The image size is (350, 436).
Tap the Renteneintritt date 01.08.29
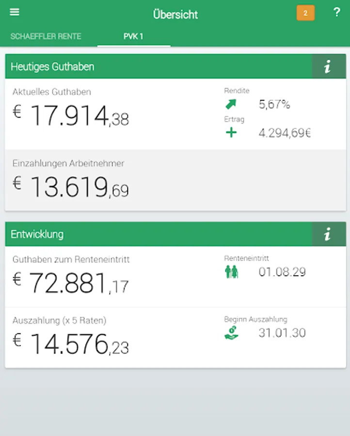click(x=282, y=272)
